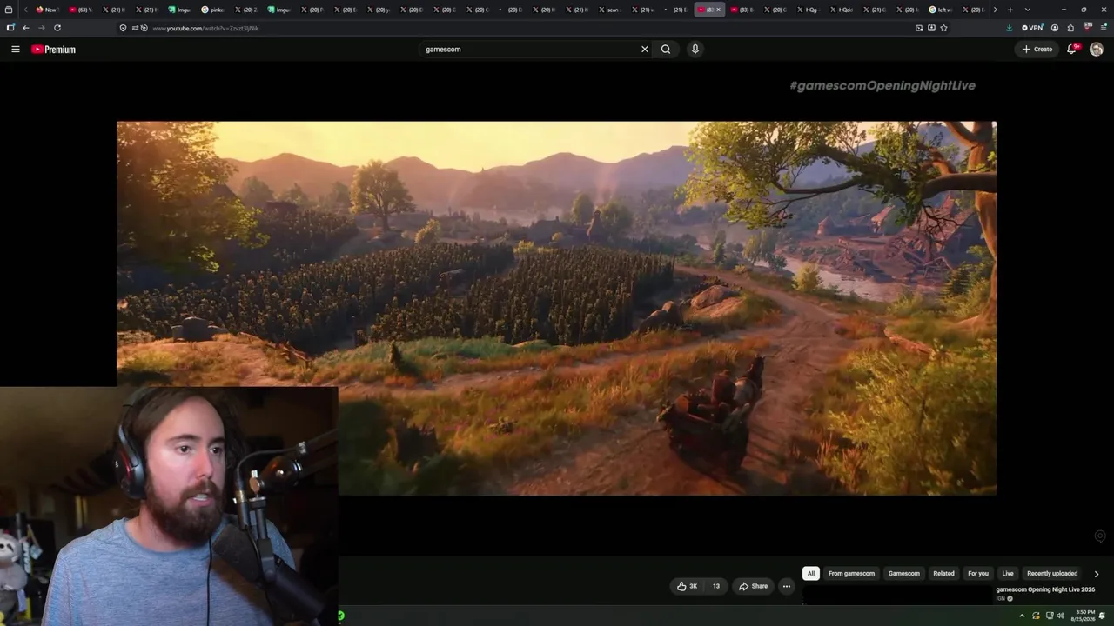Open the IGN channel link
The width and height of the screenshot is (1114, 626).
click(x=1001, y=599)
